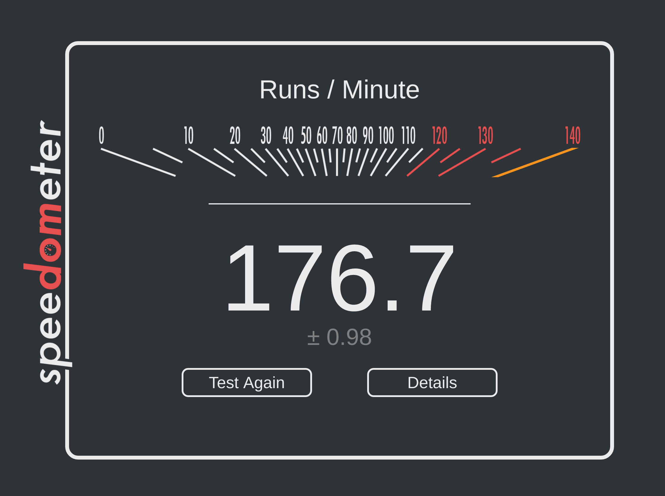
Task: Click the 80 mark on the gauge
Action: [x=351, y=135]
